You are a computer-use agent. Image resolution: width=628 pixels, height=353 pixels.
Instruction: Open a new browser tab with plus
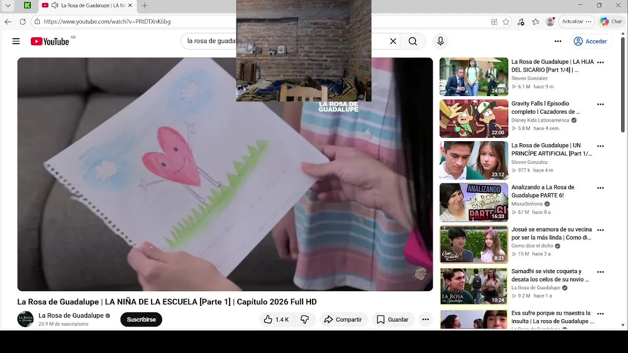pos(145,5)
